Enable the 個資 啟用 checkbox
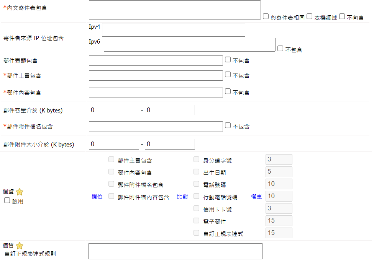This screenshot has width=374, height=262. point(7,200)
